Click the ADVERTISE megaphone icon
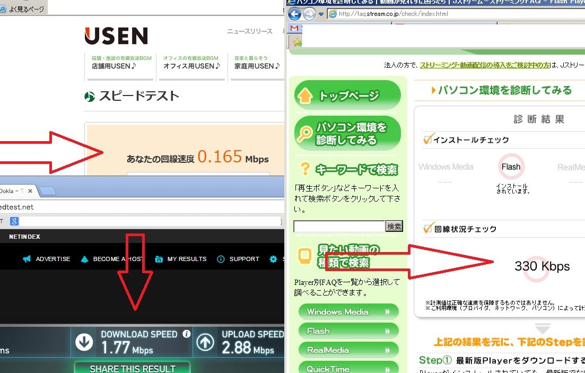 pos(27,259)
